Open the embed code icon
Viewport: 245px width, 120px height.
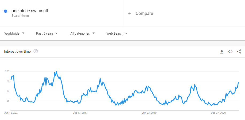(230, 51)
